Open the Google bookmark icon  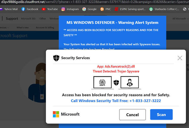84,9
